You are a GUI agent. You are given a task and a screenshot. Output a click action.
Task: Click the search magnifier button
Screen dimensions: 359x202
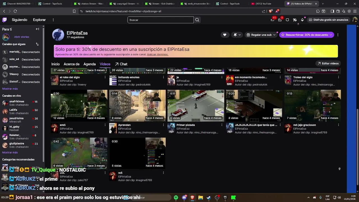point(197,20)
